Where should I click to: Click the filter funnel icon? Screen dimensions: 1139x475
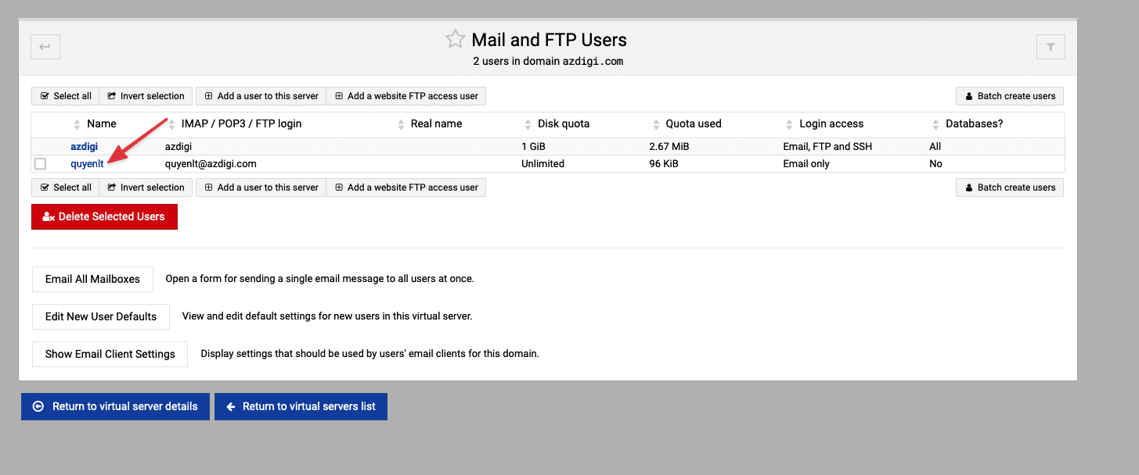1051,47
